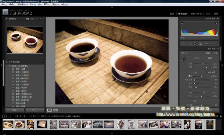This screenshot has height=135, width=224.
Task: Set treatment to Grayscale (灰階)
Action: point(215,53)
